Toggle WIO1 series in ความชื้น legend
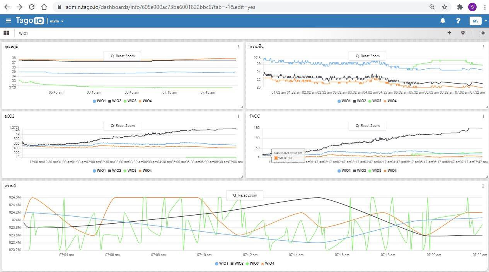Viewport: 489px width, 272px height. click(344, 101)
